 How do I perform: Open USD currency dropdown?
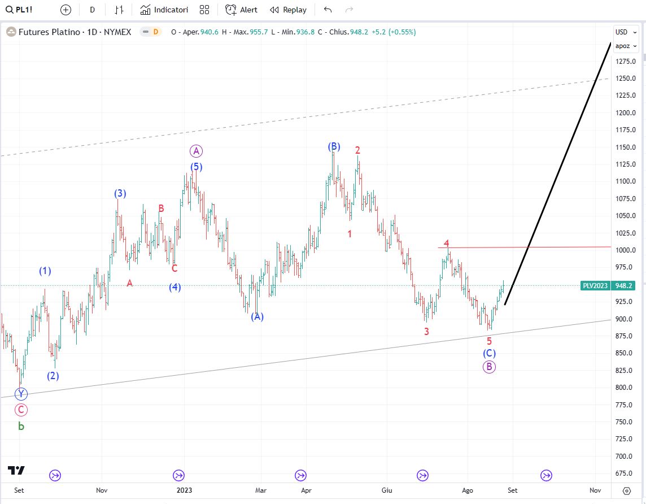coord(626,32)
